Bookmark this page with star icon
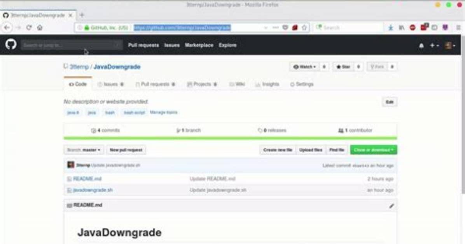465x244 pixels. [304, 28]
